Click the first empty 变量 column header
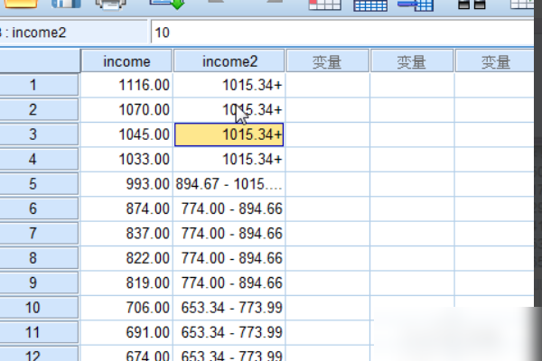Screen dimensions: 542x361 (327, 61)
